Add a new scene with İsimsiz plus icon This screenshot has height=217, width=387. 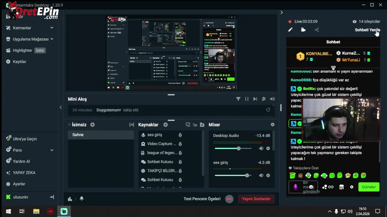(93, 124)
